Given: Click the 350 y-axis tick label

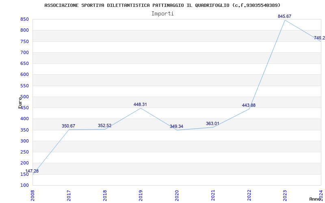Looking at the screenshot, I should pos(24,130).
